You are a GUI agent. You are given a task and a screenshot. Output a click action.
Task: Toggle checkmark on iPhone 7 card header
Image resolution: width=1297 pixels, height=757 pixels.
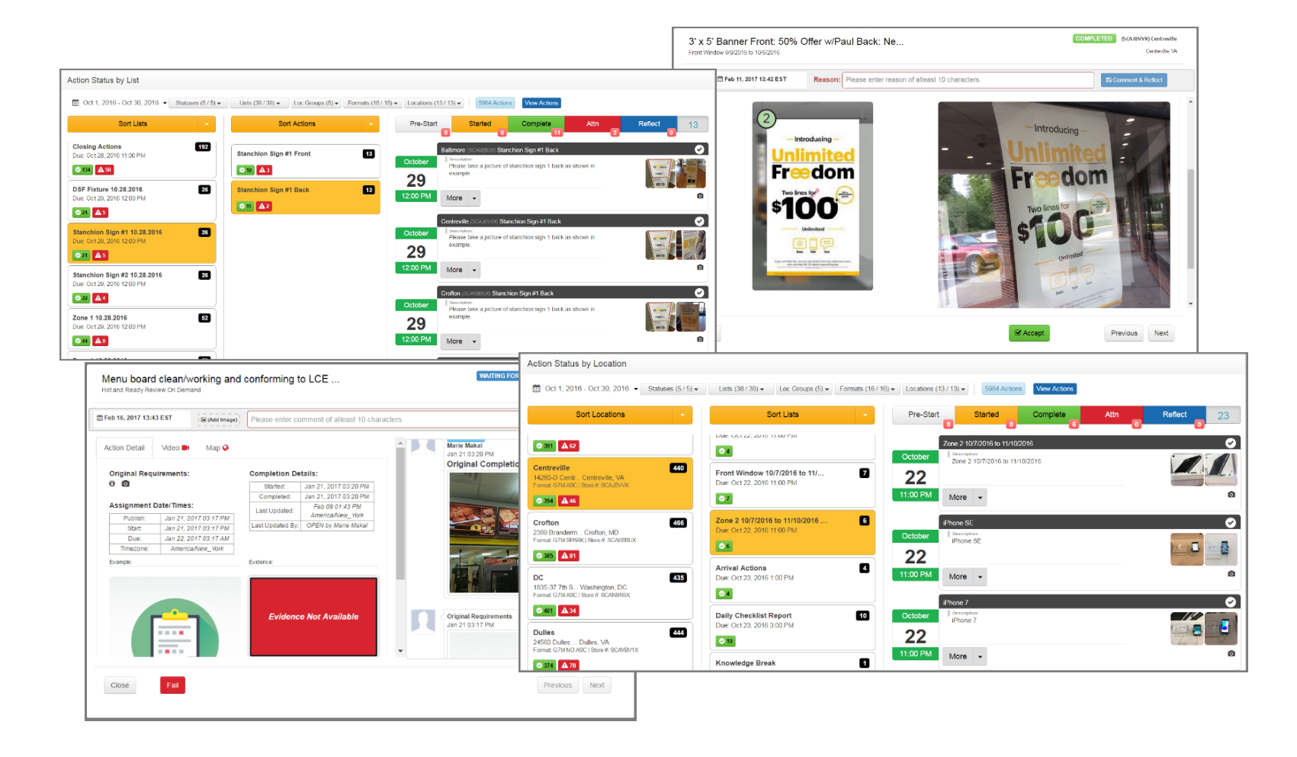tap(1231, 602)
